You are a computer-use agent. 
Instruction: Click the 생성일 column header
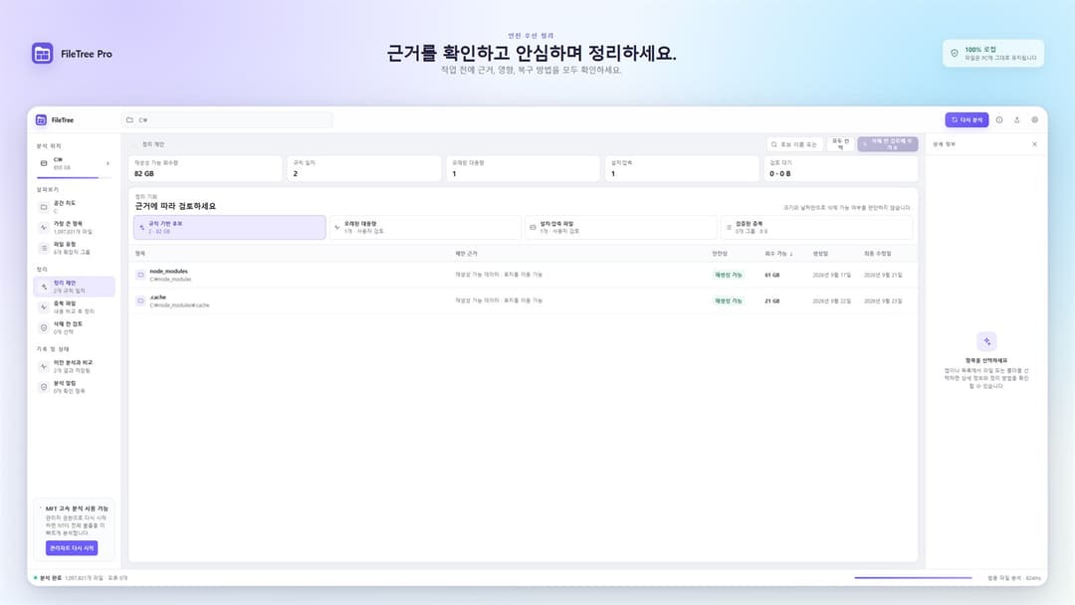pos(820,254)
